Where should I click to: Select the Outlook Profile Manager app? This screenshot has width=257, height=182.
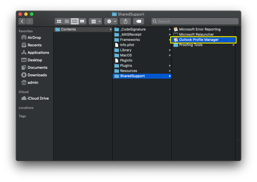199,40
